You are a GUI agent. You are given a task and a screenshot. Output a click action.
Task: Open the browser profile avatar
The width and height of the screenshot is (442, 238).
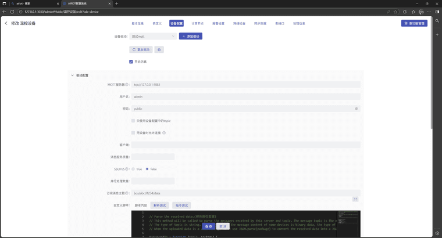tap(421, 12)
